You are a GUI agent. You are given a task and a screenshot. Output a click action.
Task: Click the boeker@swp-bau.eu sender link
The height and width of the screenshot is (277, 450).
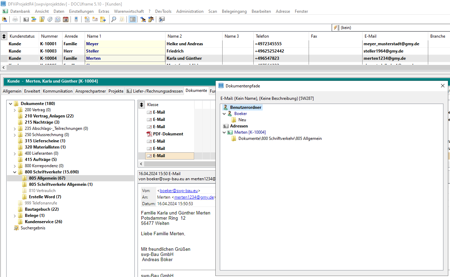point(179,191)
